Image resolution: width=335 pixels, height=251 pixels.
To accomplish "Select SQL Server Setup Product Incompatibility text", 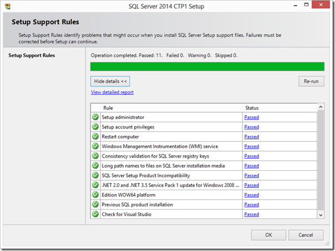I will coord(146,176).
